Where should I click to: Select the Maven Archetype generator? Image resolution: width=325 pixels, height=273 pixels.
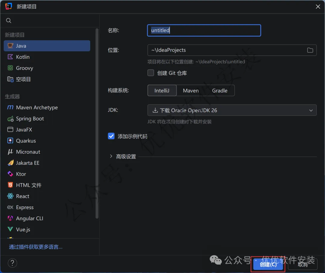click(47, 107)
